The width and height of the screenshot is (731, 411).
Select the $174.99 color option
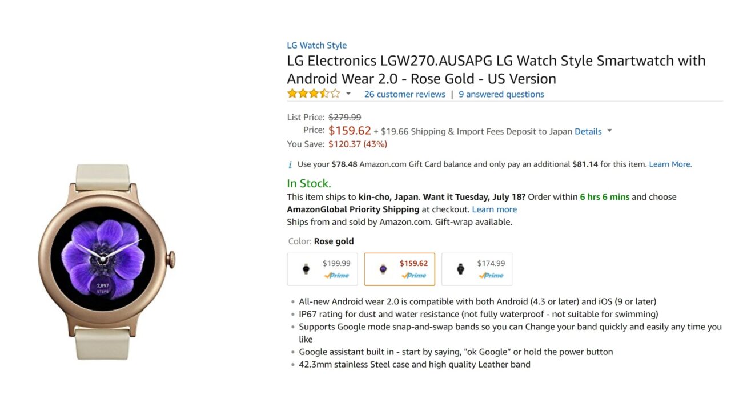pos(477,269)
